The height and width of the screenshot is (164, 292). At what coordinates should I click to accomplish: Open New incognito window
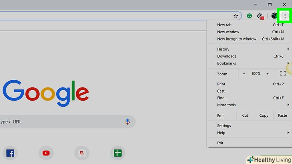[x=249, y=39]
